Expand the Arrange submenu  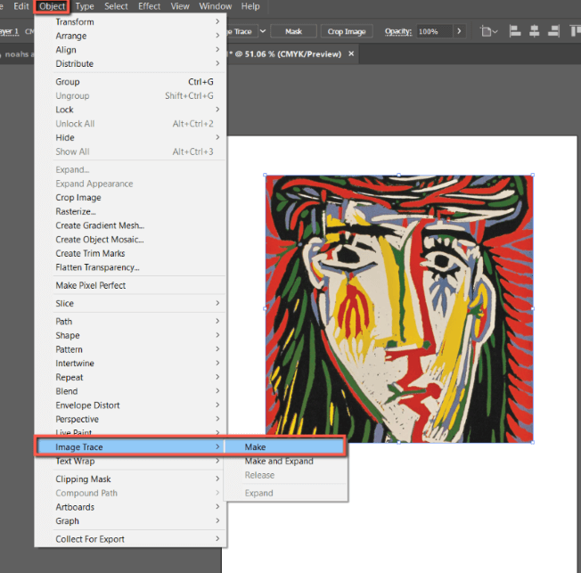130,36
